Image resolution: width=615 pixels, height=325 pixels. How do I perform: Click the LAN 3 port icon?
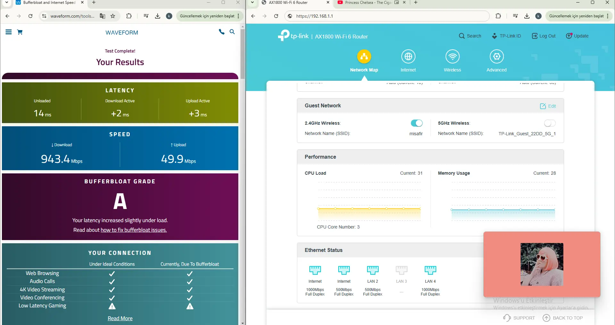[402, 270]
